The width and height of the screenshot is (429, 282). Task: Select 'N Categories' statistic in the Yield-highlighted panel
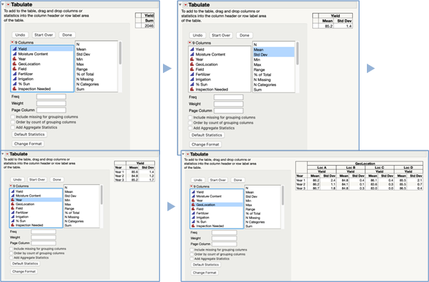point(88,84)
